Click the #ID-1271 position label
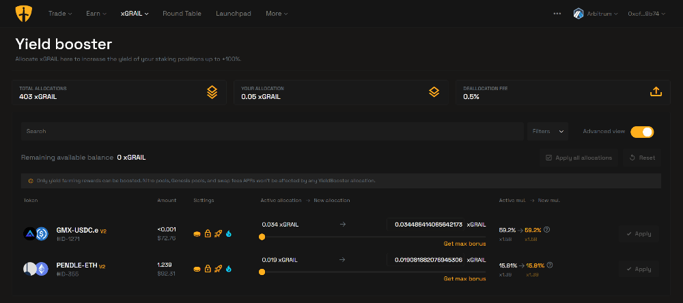This screenshot has height=303, width=683. [68, 239]
